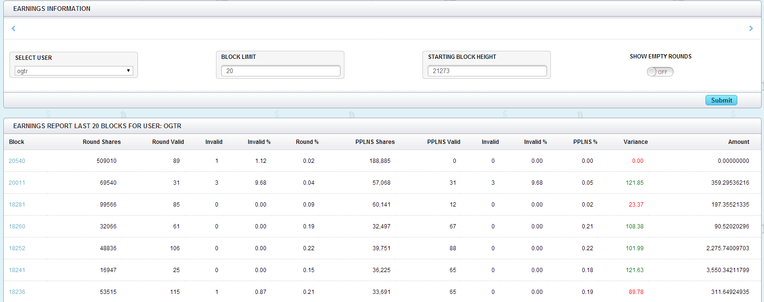This screenshot has height=302, width=764.
Task: Click round shares value 69540
Action: click(108, 183)
